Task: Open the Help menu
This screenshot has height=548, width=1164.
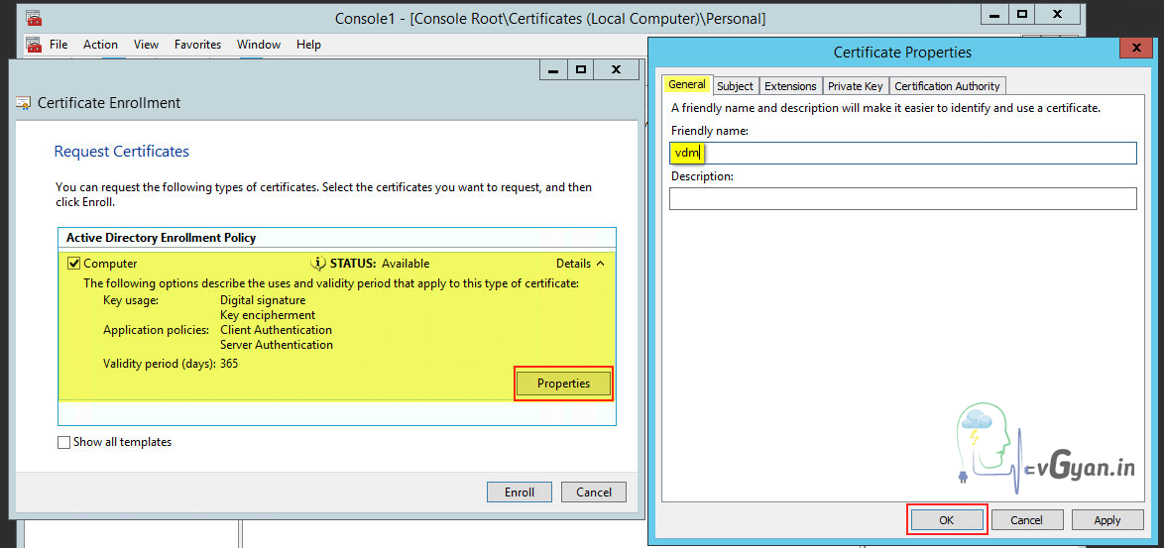Action: [308, 45]
